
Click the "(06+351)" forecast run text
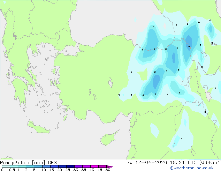point(210,163)
